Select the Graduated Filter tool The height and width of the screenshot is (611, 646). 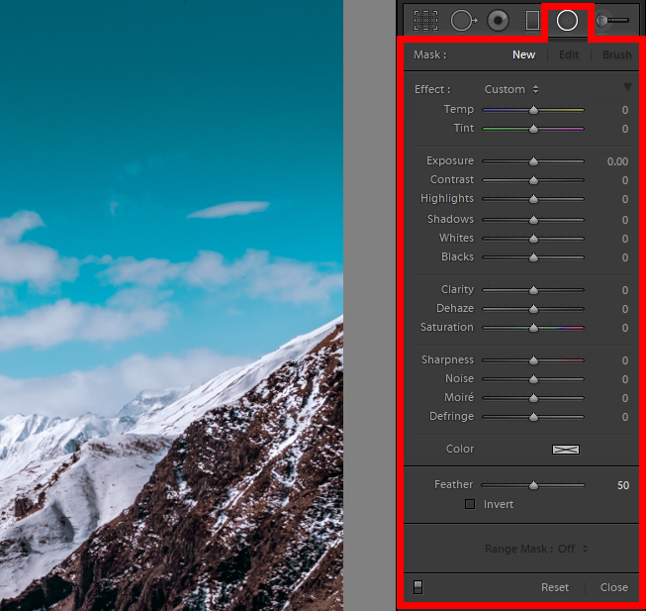532,20
